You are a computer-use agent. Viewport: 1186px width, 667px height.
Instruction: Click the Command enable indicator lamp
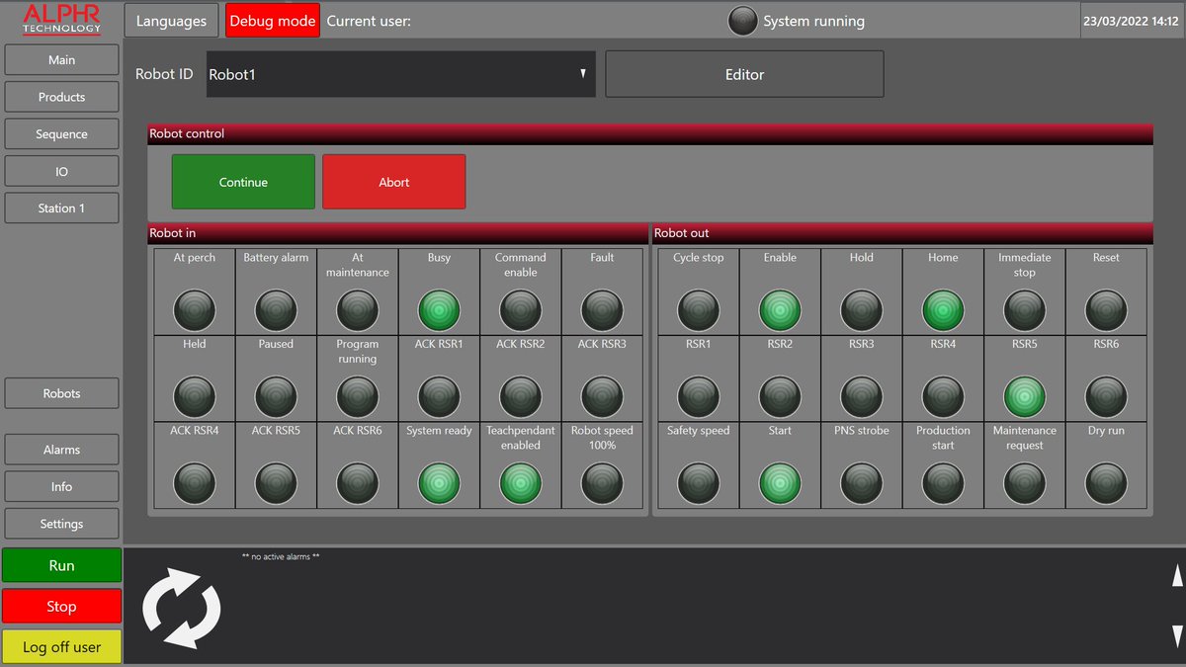(521, 310)
